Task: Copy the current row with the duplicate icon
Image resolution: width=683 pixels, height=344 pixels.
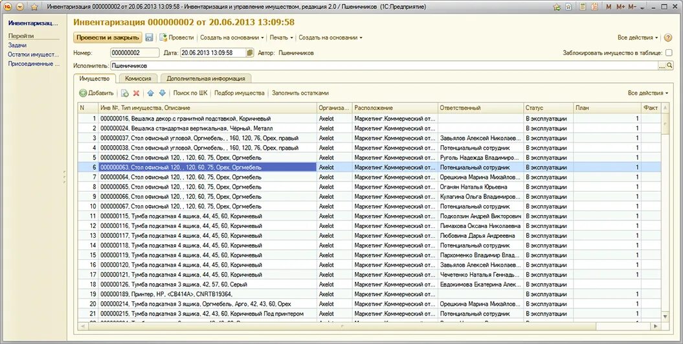Action: [x=124, y=93]
